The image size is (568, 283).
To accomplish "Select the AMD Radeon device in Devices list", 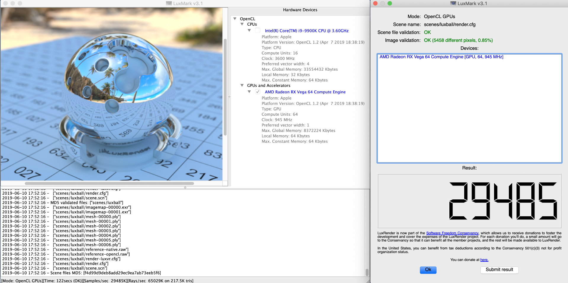I will [441, 57].
